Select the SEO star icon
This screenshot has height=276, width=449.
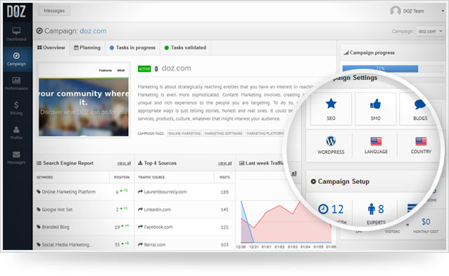pyautogui.click(x=331, y=103)
